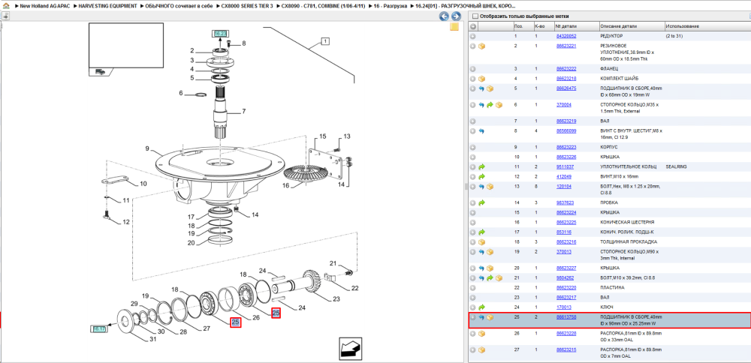Open the yellow sticky note icon
Screen dimensions: 751x363
coord(454,26)
